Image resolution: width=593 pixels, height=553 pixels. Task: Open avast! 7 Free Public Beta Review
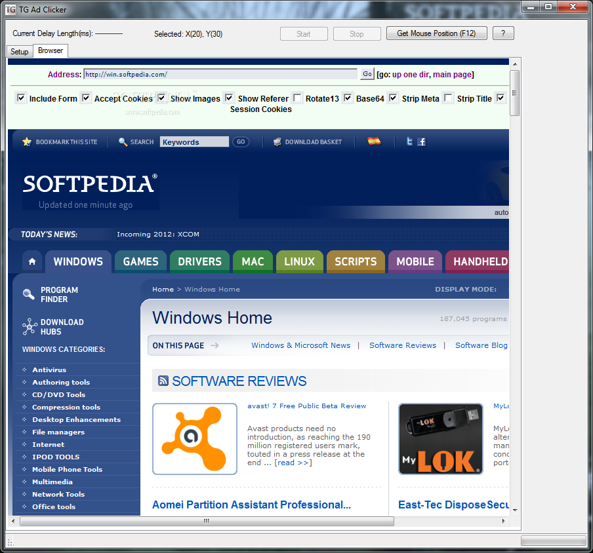pyautogui.click(x=307, y=406)
